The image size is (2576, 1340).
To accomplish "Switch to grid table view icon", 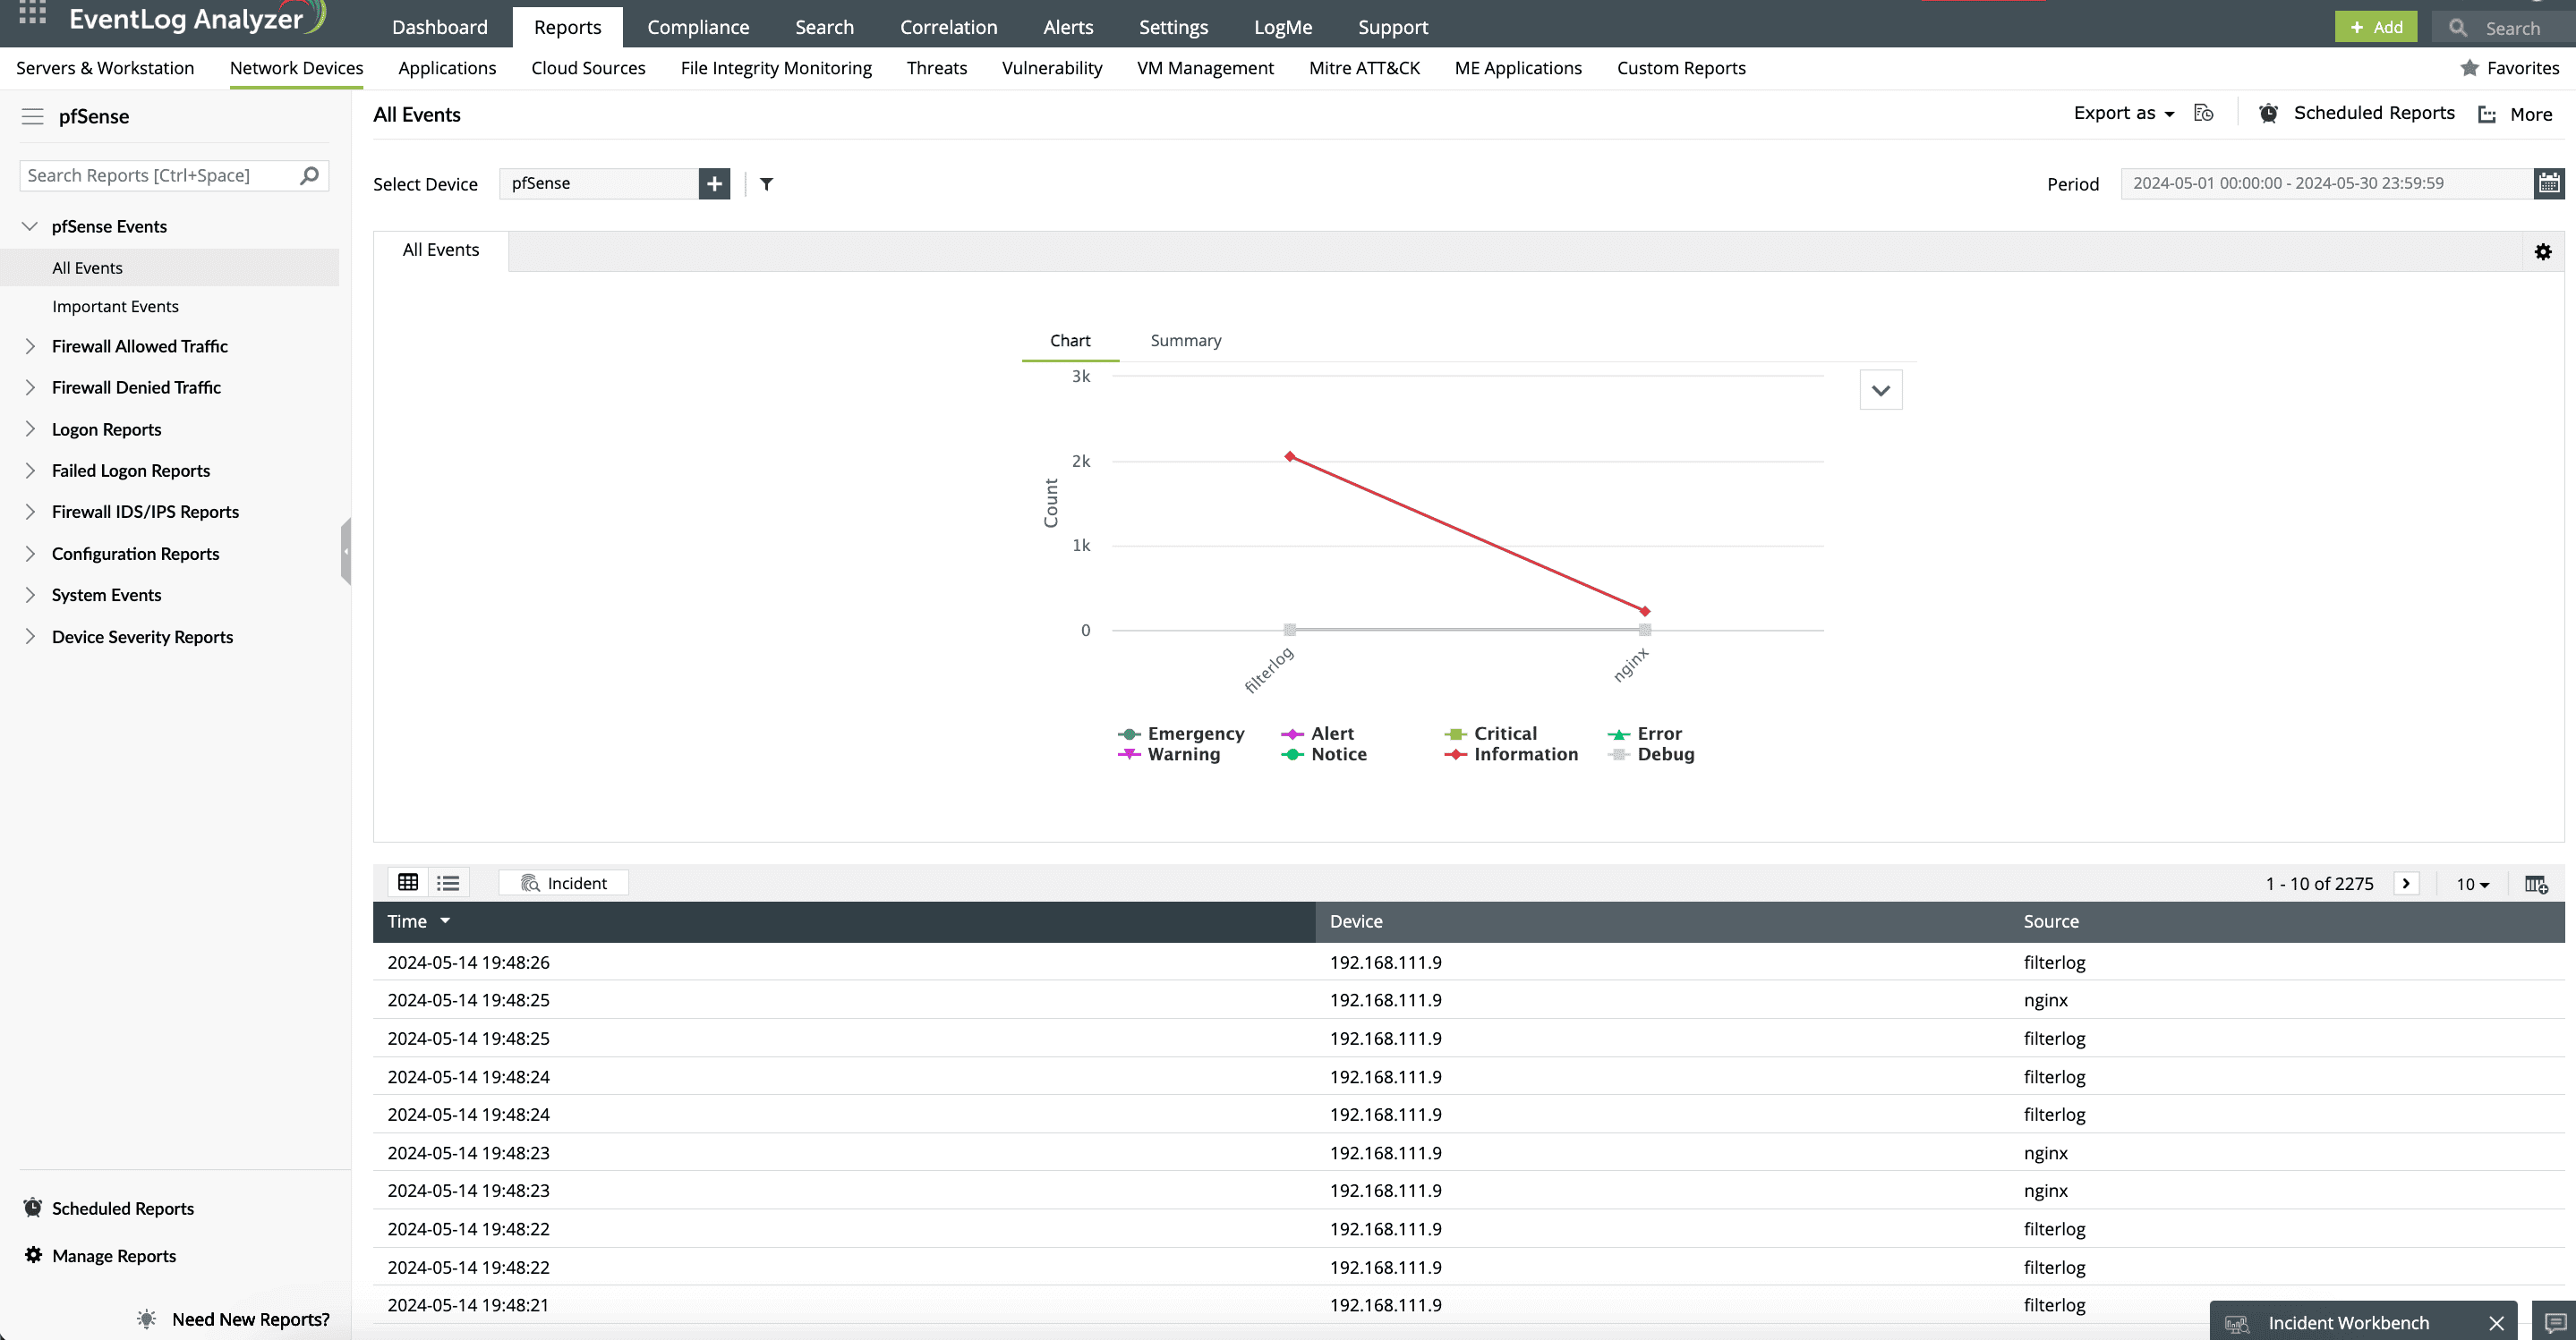I will [x=408, y=882].
